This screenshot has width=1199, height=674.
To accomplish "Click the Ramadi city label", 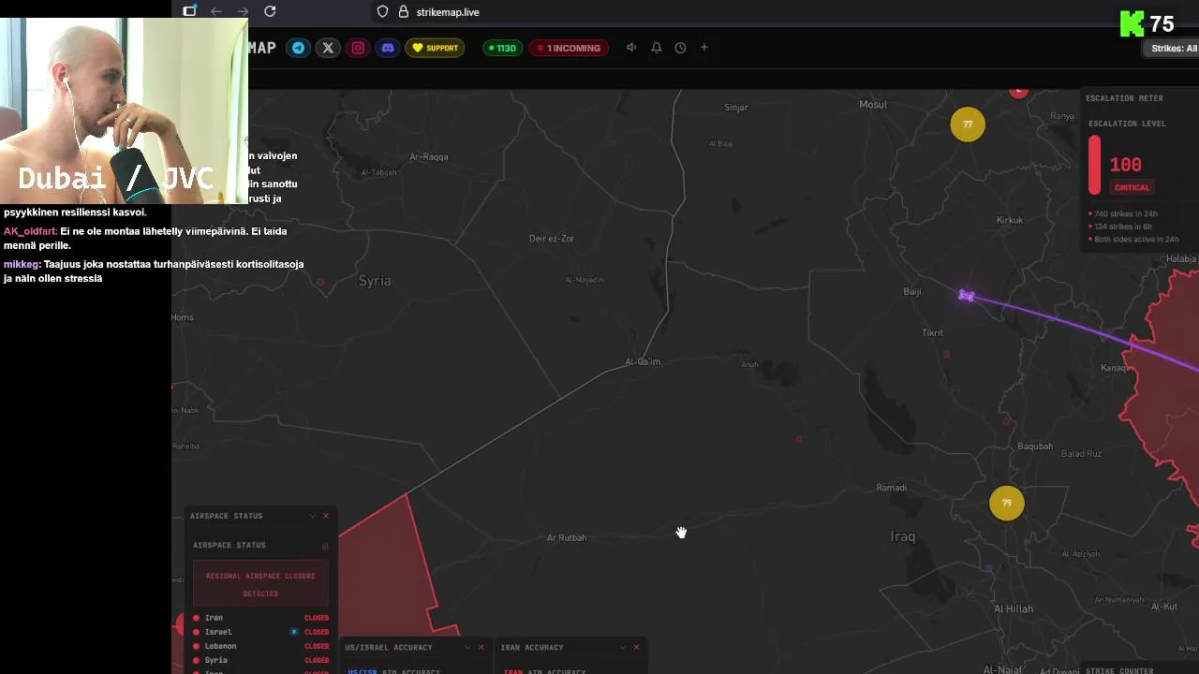I will click(891, 488).
